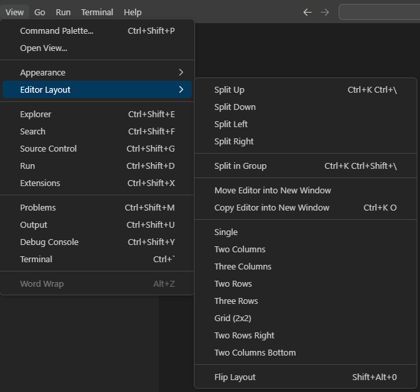Click the forward navigation arrow
This screenshot has height=392, width=420.
(325, 12)
